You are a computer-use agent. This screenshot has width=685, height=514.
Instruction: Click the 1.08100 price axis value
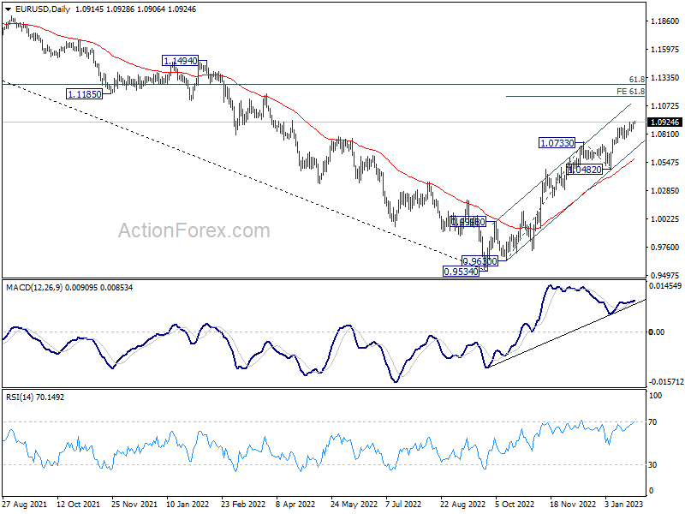665,134
